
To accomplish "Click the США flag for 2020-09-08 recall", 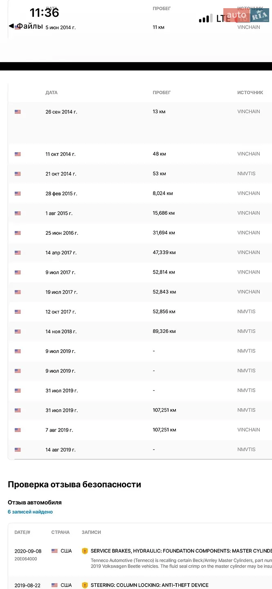I will click(x=54, y=551).
